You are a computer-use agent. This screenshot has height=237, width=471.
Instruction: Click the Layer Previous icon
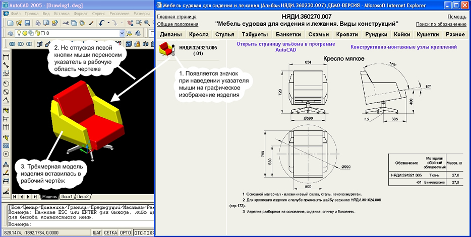138,33
